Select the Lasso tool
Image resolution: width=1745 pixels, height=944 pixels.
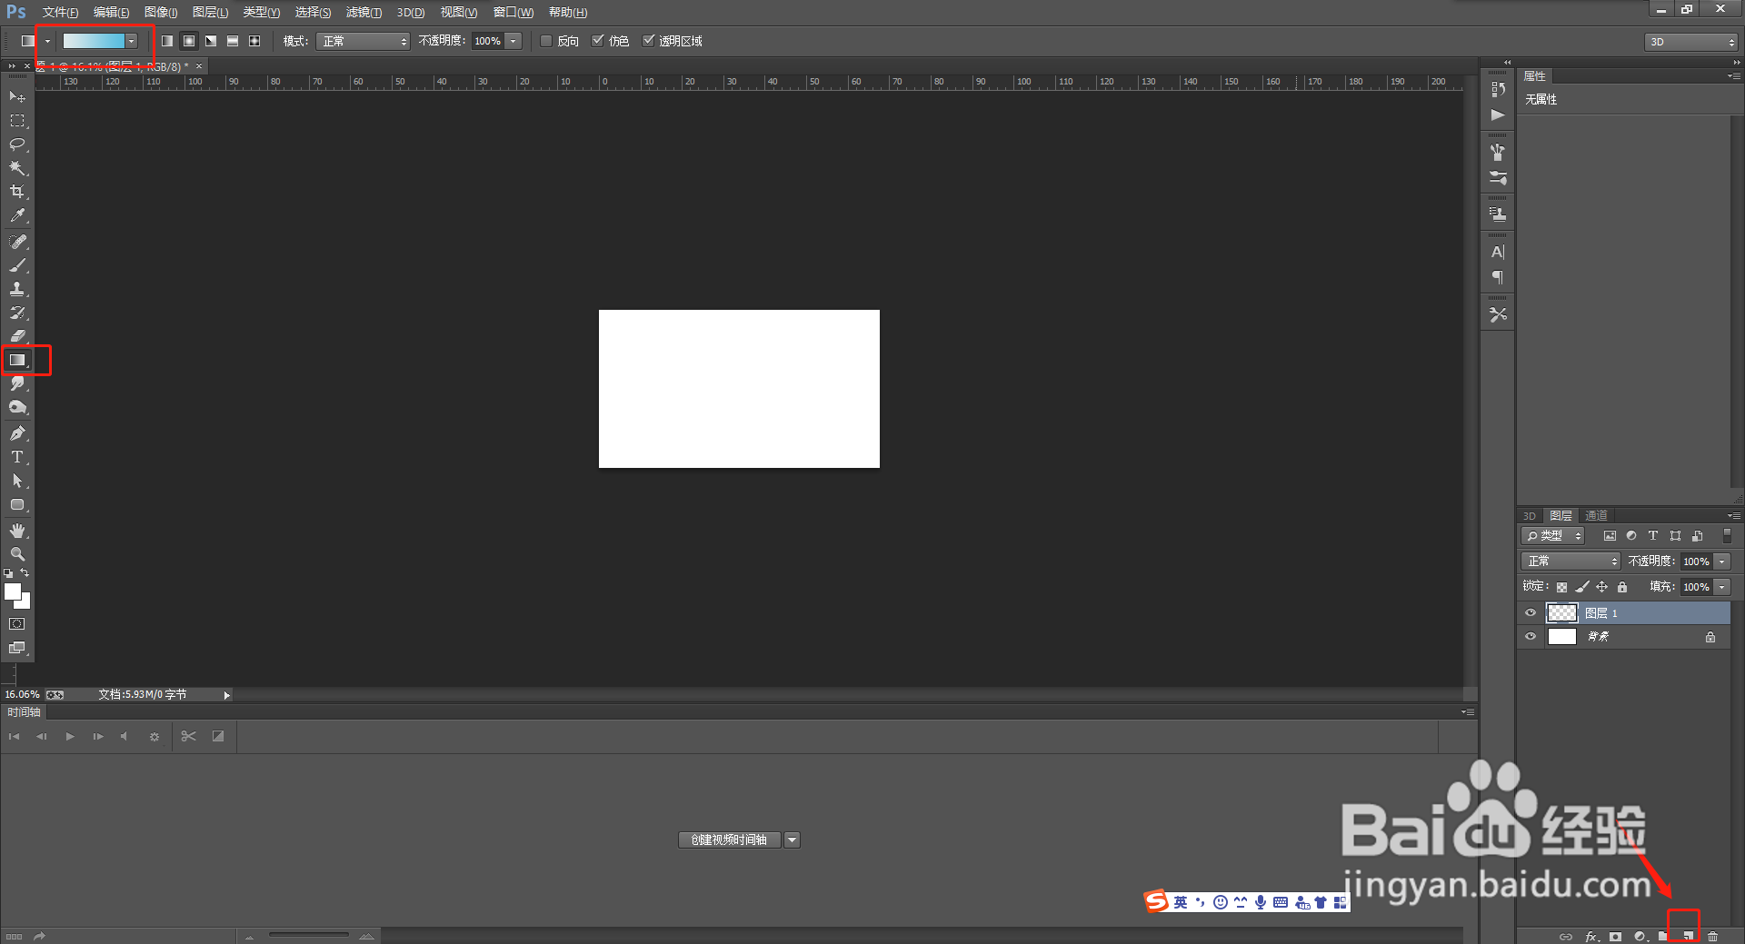(17, 144)
